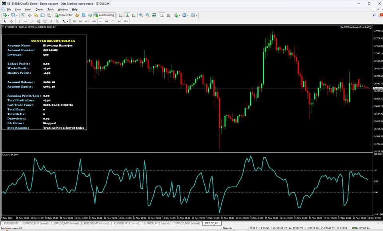383x231 pixels.
Task: Click the connection status bars in the status bar
Action: 354,229
